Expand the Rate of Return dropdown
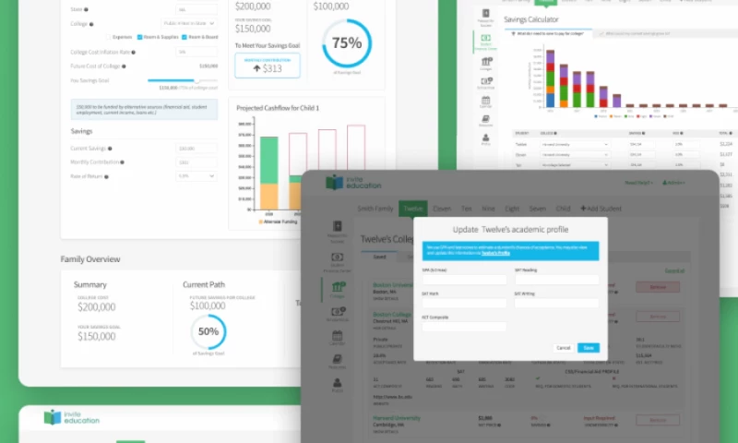 click(x=196, y=175)
